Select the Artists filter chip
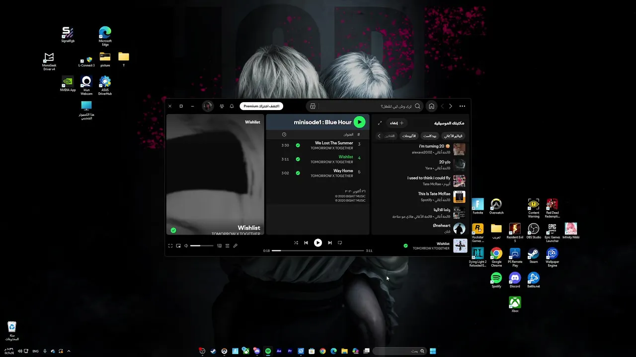This screenshot has width=636, height=357. tap(390, 136)
